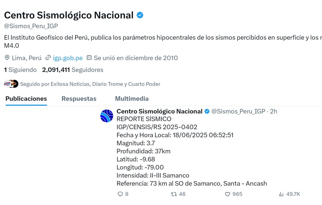The height and width of the screenshot is (205, 322).
Task: Click the verified badge in the post header
Action: [207, 111]
